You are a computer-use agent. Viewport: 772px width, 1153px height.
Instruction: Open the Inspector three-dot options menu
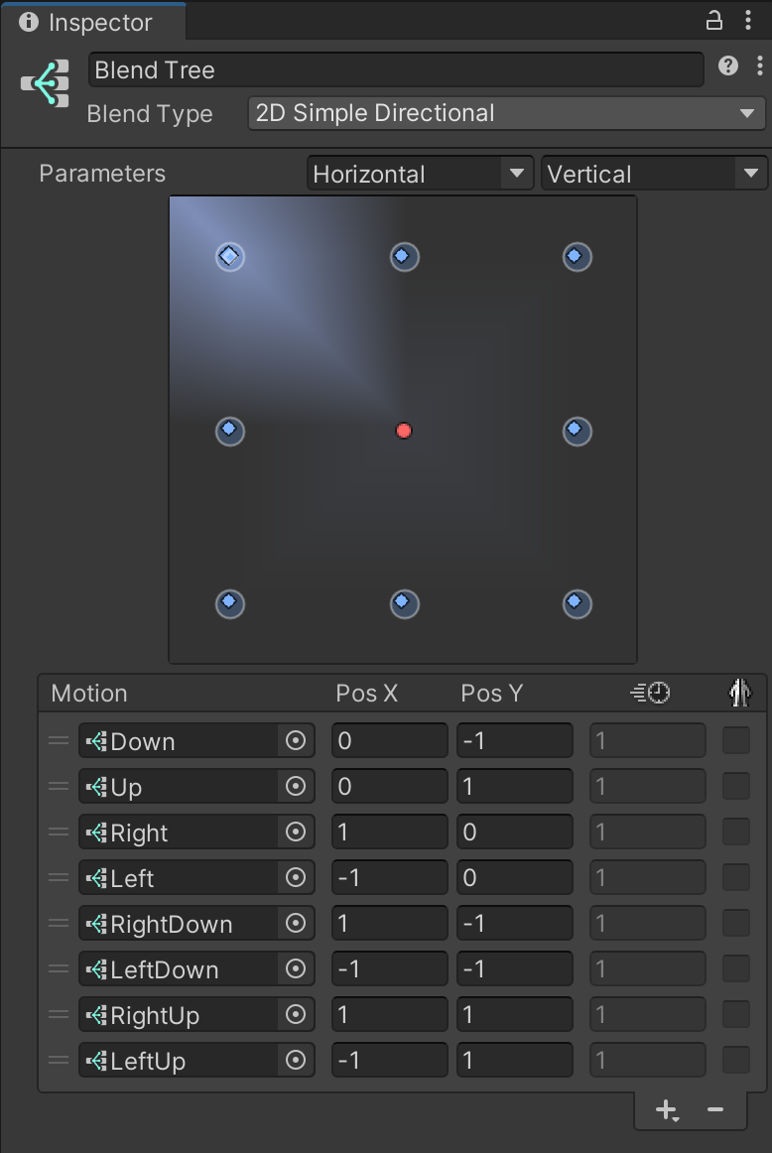coord(747,20)
